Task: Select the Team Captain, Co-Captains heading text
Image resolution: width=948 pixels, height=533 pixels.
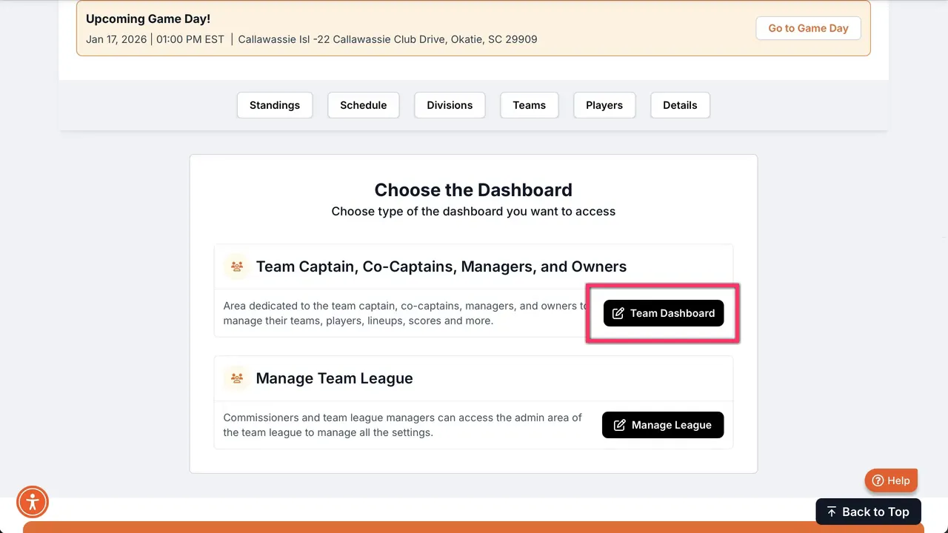Action: [x=441, y=266]
